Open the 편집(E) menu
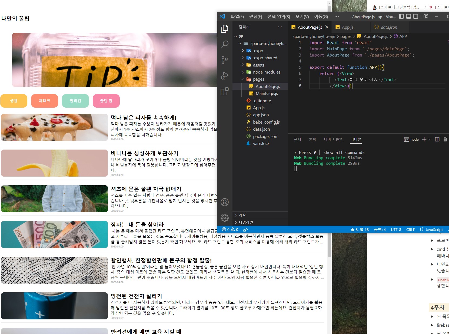 (x=255, y=16)
